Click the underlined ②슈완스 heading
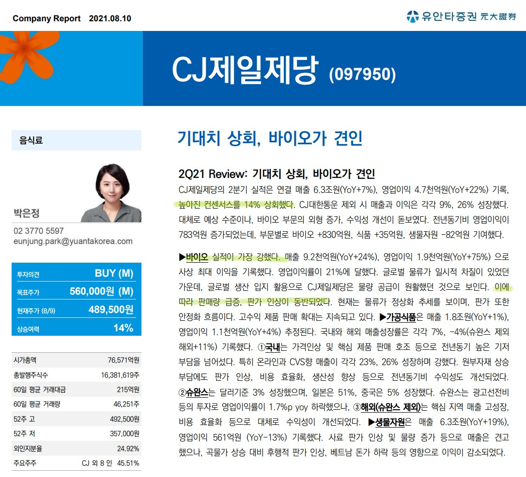526x477 pixels. [194, 392]
